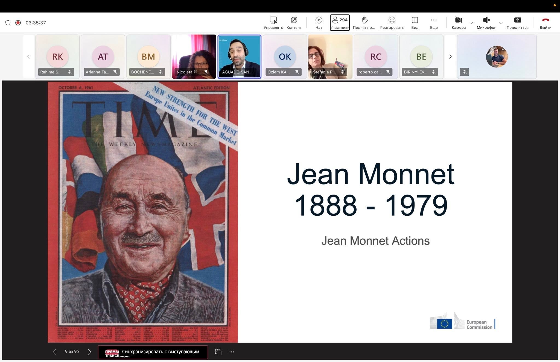Viewport: 560px width, 362px height.
Task: Click muted mic icon on Nicoleta Pi... tile
Action: tap(206, 72)
